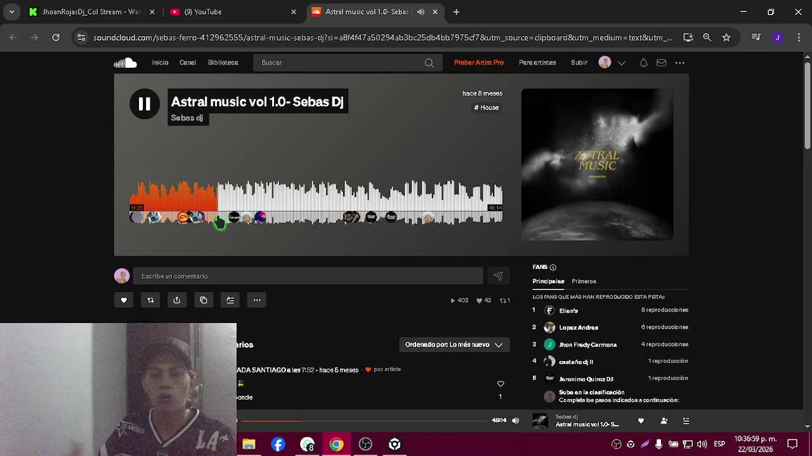
Task: Bookmark this page with star icon
Action: pos(726,37)
